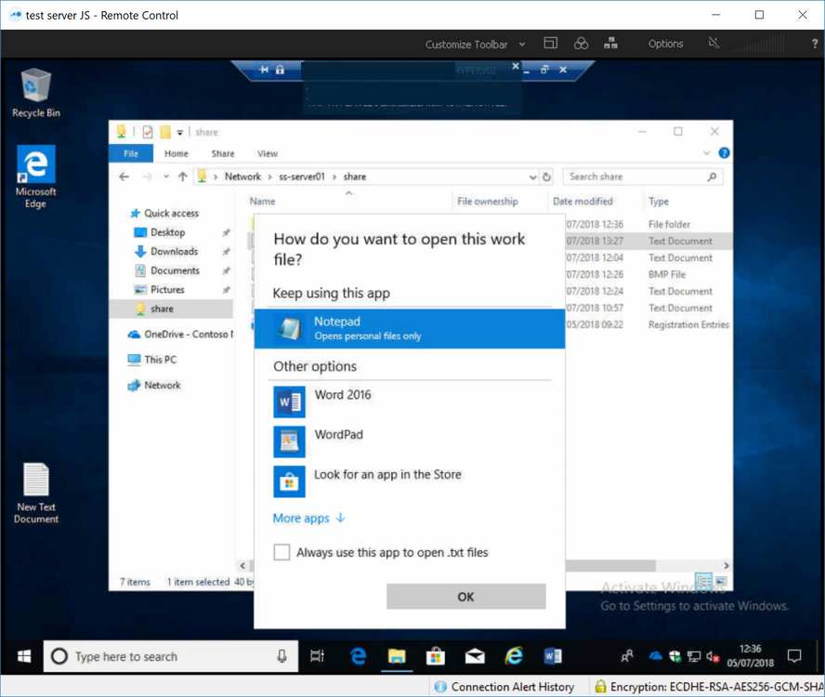The height and width of the screenshot is (697, 825).
Task: Open Microsoft Edge desktop shortcut
Action: pyautogui.click(x=36, y=177)
